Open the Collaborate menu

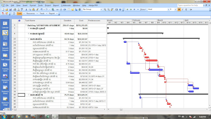66,5
